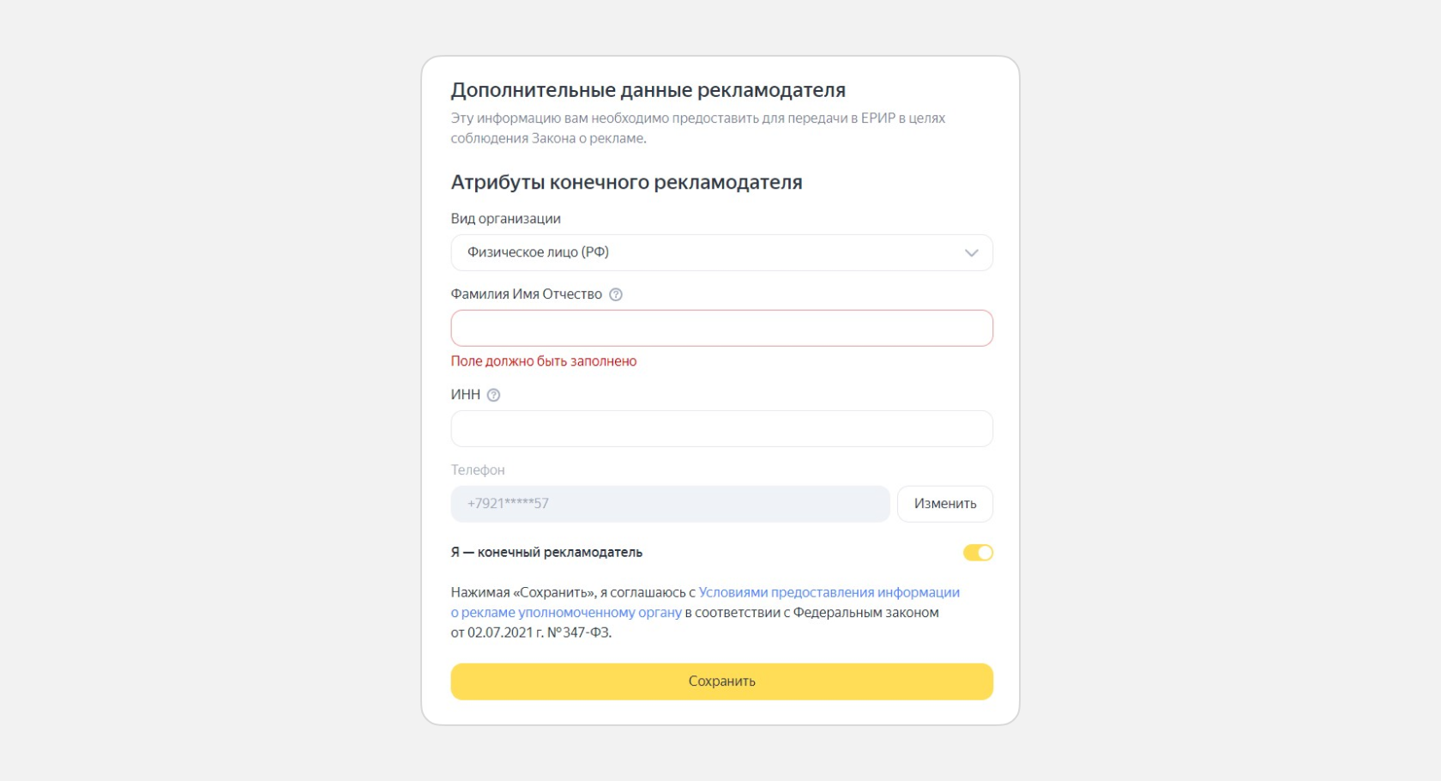Show the hint icon beside ИНН label
1441x781 pixels.
pyautogui.click(x=493, y=395)
